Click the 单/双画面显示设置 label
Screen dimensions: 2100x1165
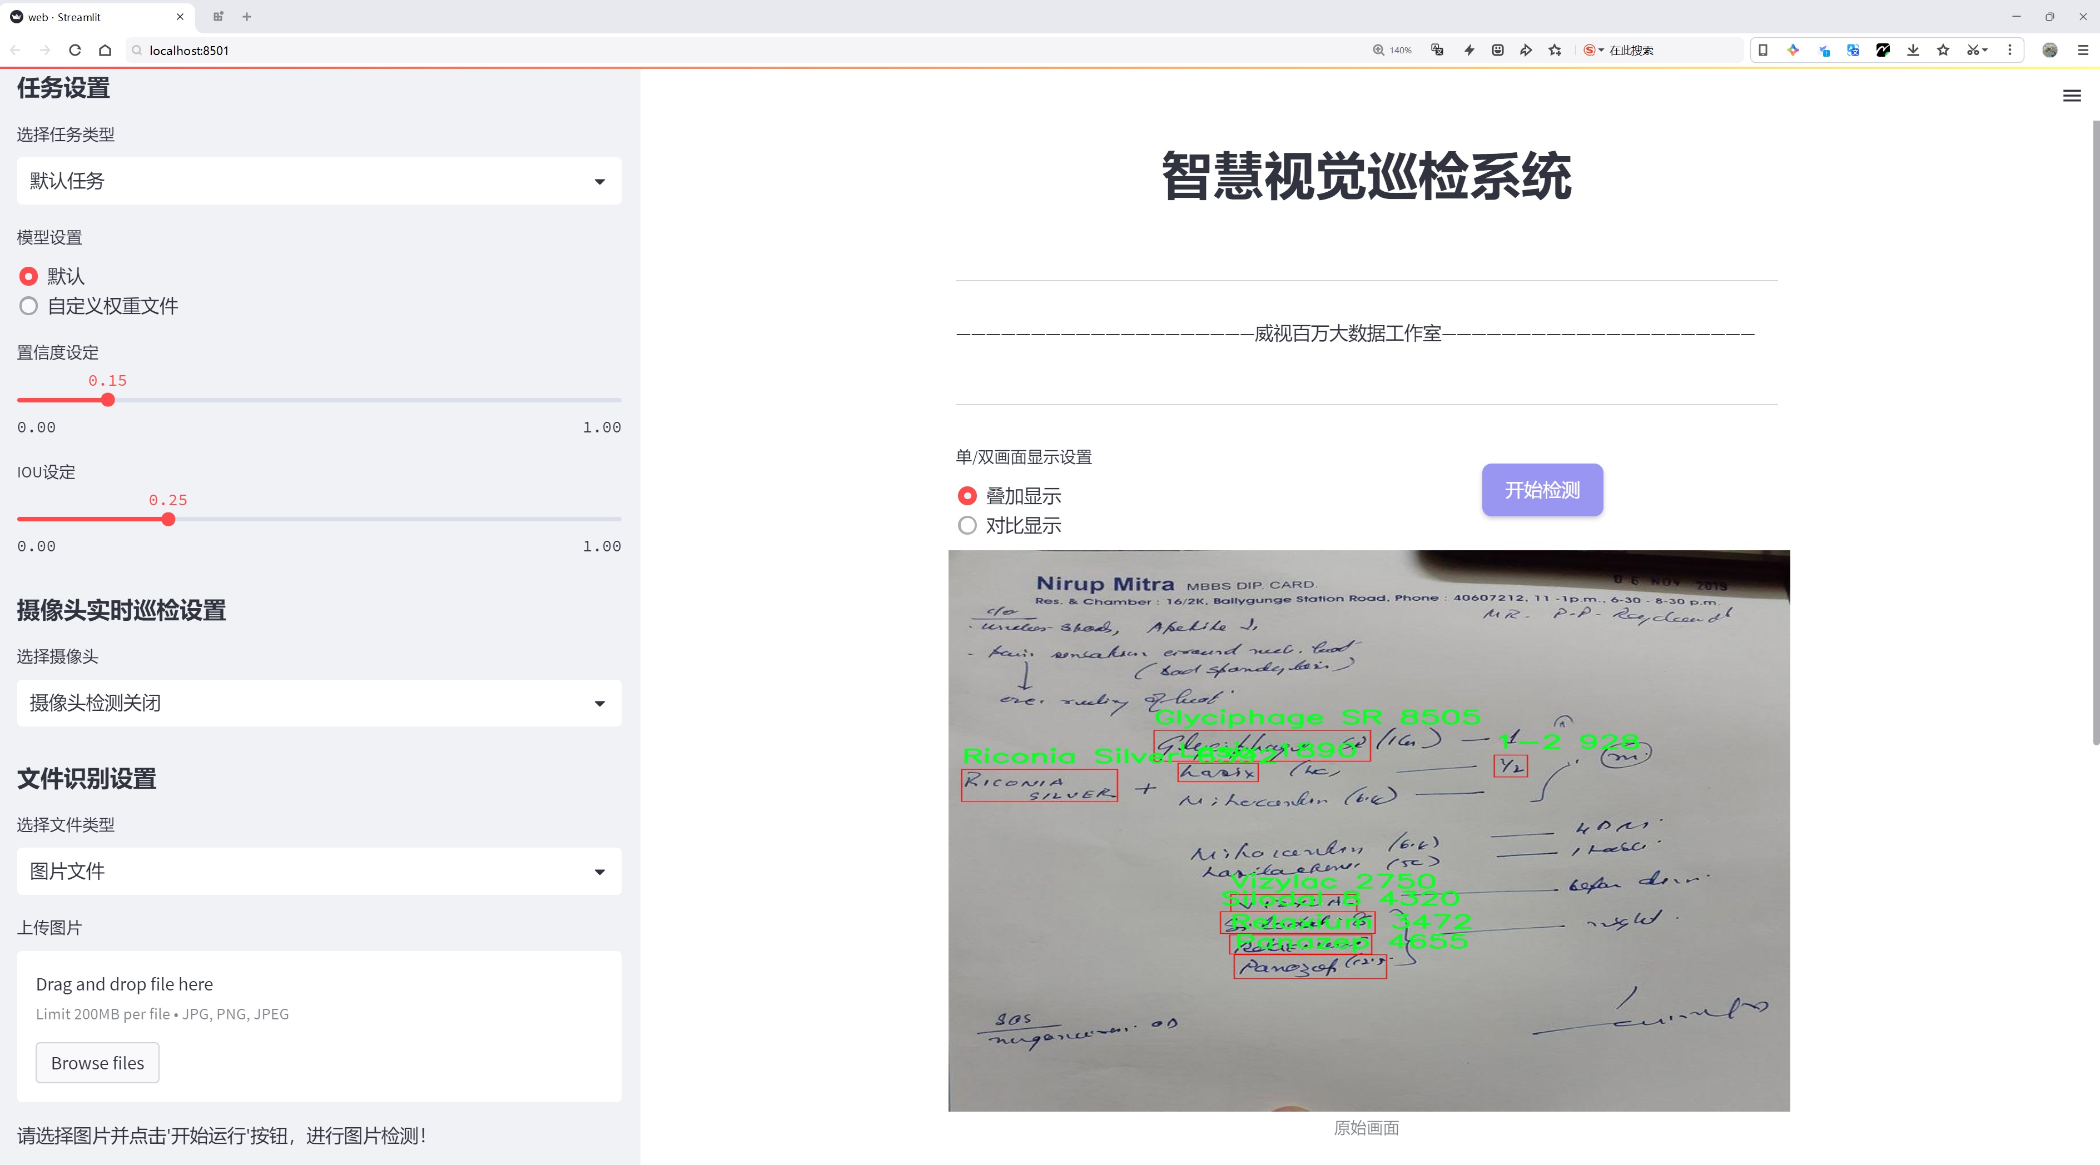click(1024, 457)
